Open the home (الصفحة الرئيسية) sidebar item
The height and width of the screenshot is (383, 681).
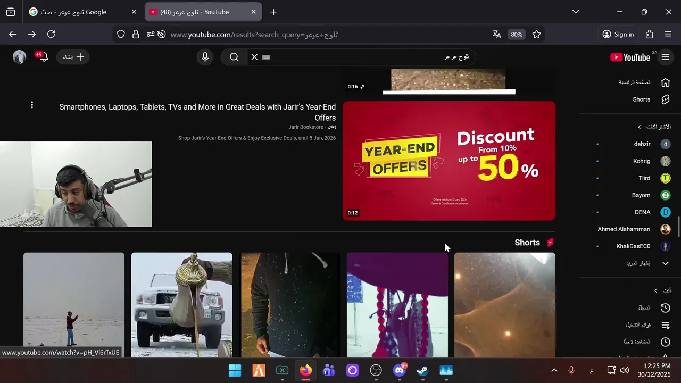(644, 82)
